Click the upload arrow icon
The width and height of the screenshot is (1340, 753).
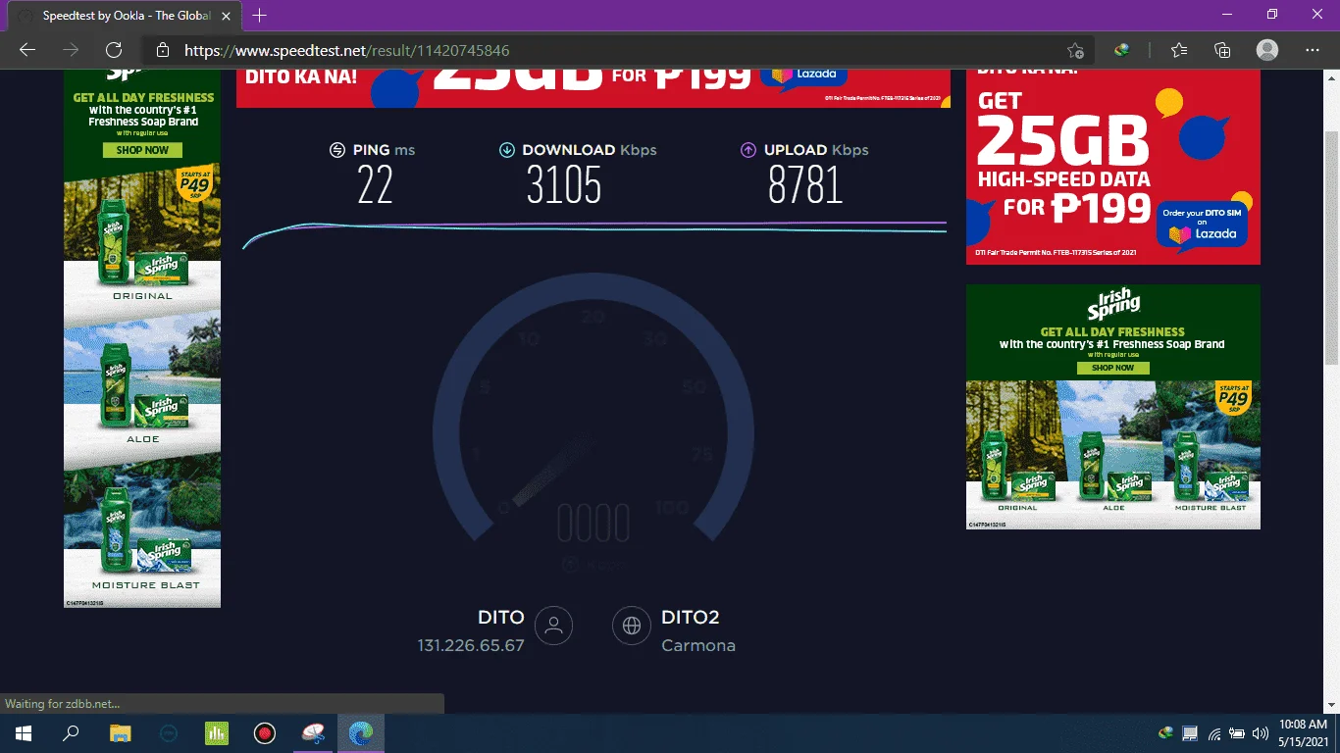pyautogui.click(x=747, y=150)
